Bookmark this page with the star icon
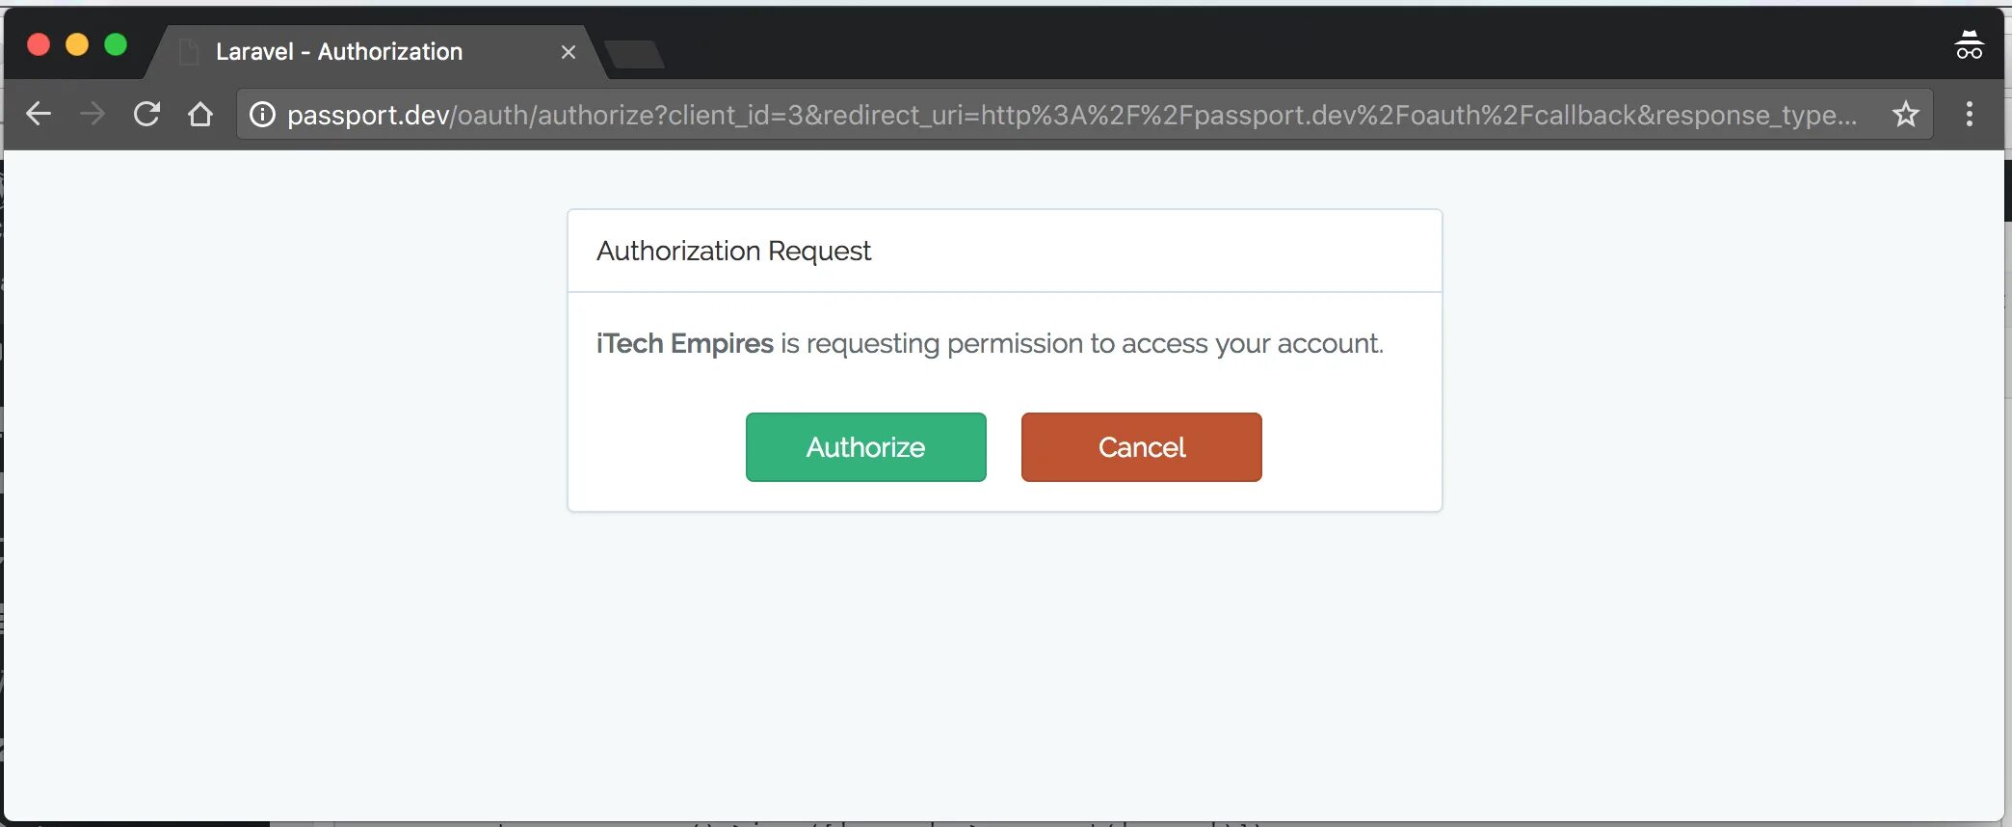The width and height of the screenshot is (2012, 827). point(1905,114)
